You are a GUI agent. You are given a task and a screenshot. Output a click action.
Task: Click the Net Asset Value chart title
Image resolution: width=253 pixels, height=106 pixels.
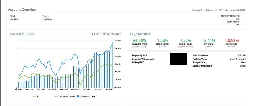(x=22, y=34)
